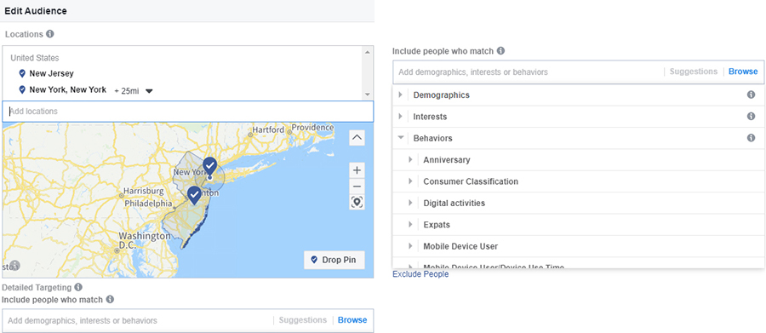Zoom in on the map
Image resolution: width=766 pixels, height=333 pixels.
[357, 170]
